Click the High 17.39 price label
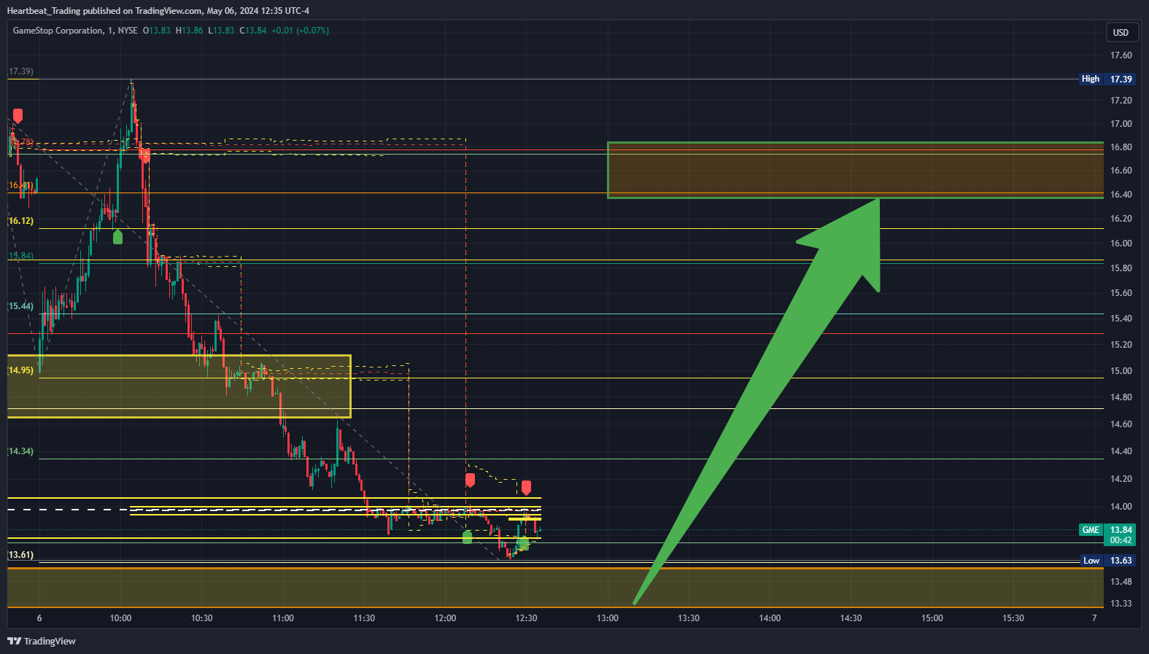The height and width of the screenshot is (654, 1149). (1107, 79)
